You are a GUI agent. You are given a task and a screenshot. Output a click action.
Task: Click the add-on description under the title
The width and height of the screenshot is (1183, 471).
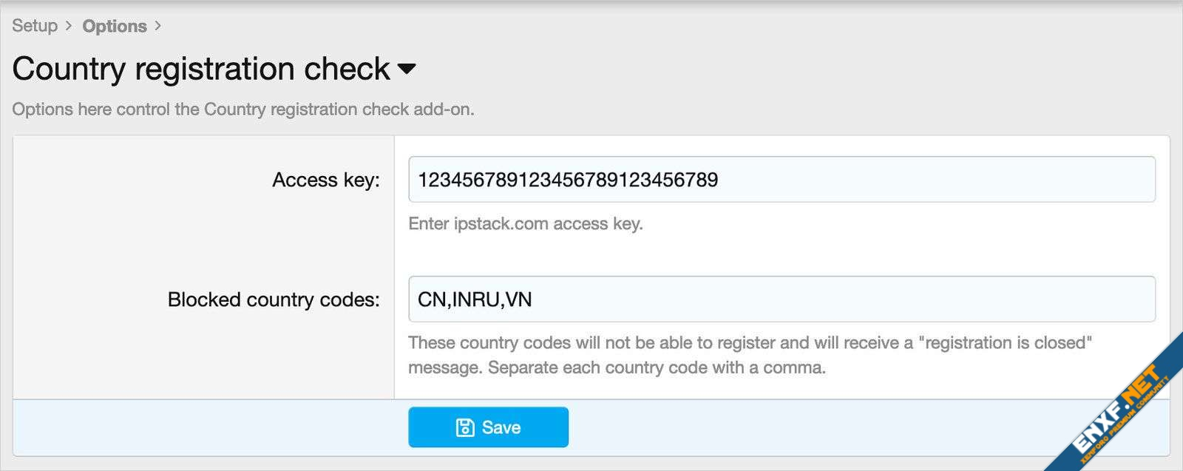(x=243, y=109)
